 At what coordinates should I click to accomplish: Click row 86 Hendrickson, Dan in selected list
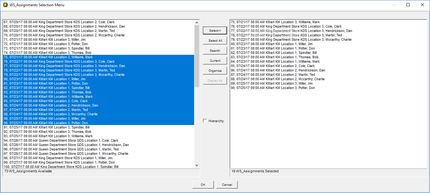tap(328, 70)
